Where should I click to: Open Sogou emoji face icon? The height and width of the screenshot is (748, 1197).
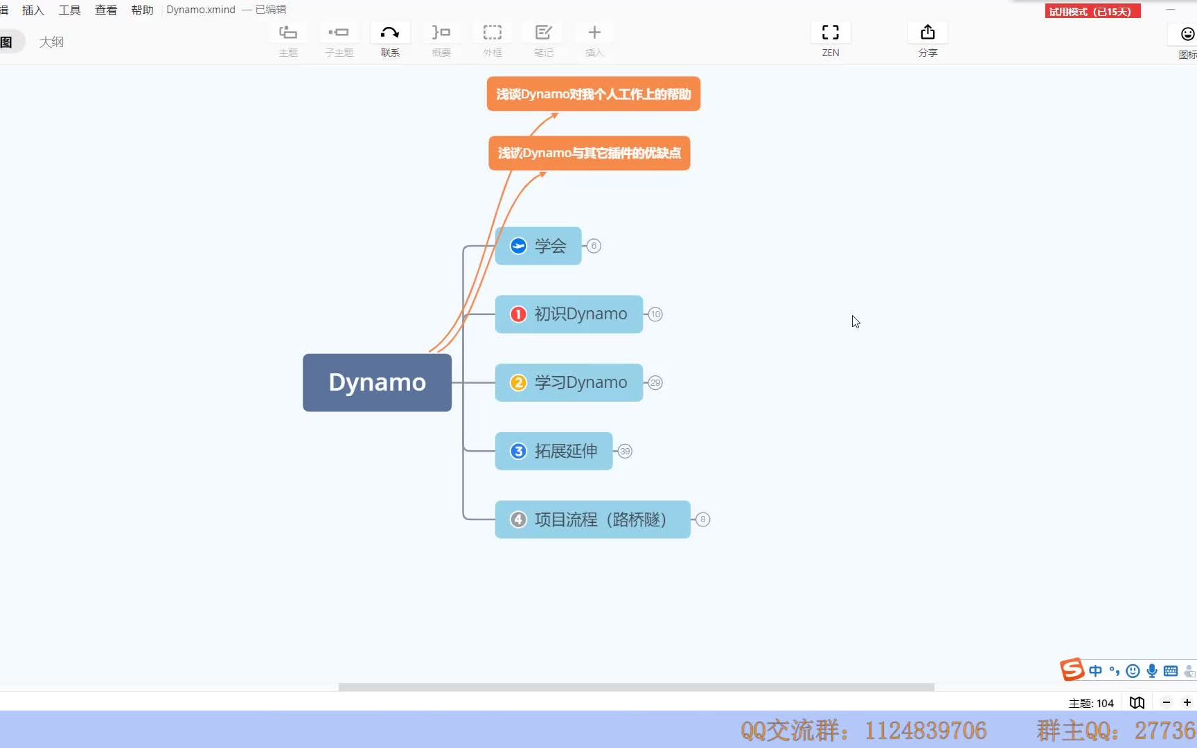click(x=1133, y=670)
